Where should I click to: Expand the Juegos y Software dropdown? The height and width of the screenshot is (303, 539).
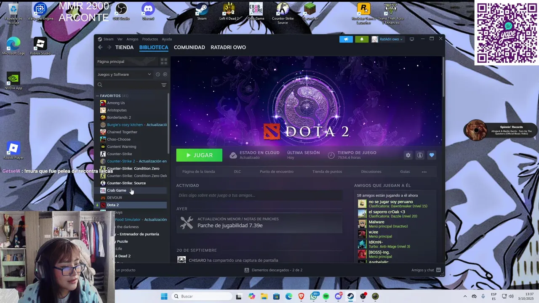(x=124, y=74)
